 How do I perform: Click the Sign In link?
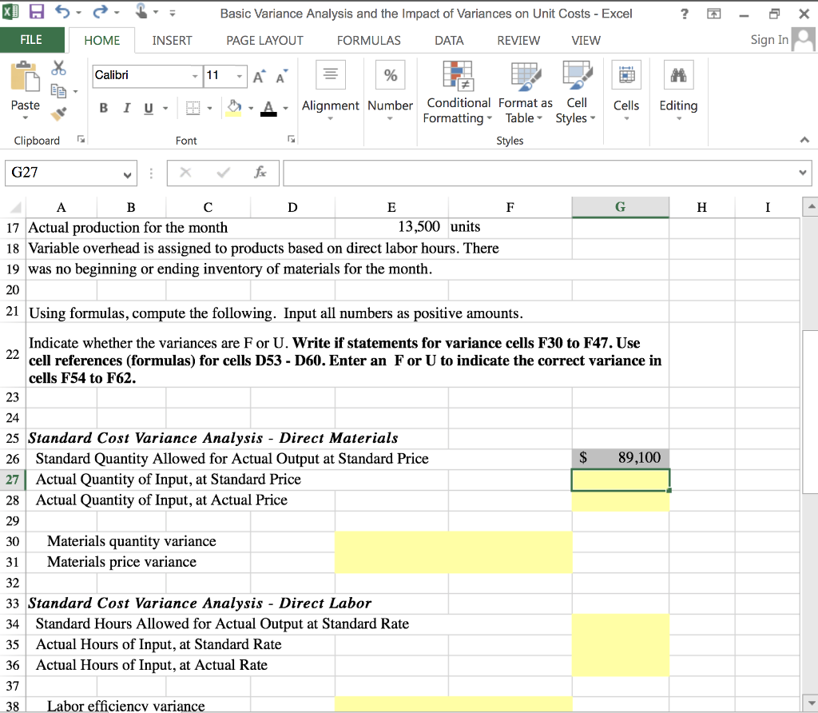[x=768, y=39]
